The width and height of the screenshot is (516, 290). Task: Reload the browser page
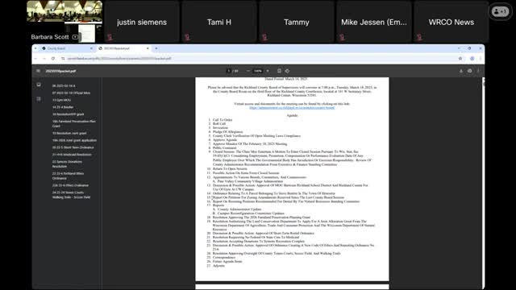(53, 59)
